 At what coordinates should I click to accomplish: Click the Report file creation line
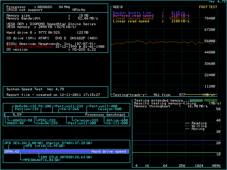[53, 95]
